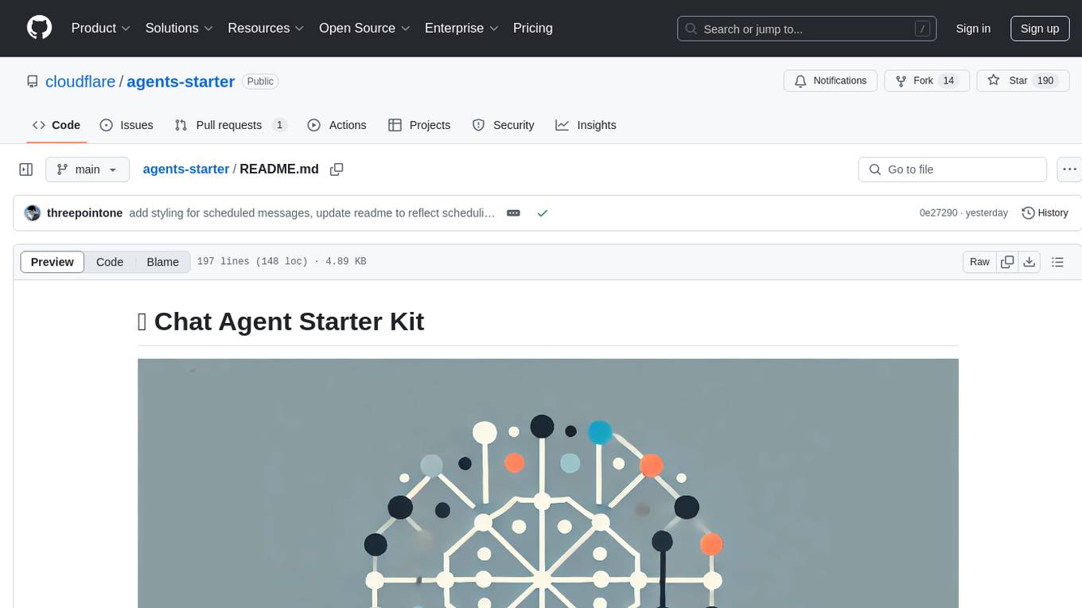Image resolution: width=1082 pixels, height=608 pixels.
Task: Open agents-starter breadcrumb link
Action: 186,170
